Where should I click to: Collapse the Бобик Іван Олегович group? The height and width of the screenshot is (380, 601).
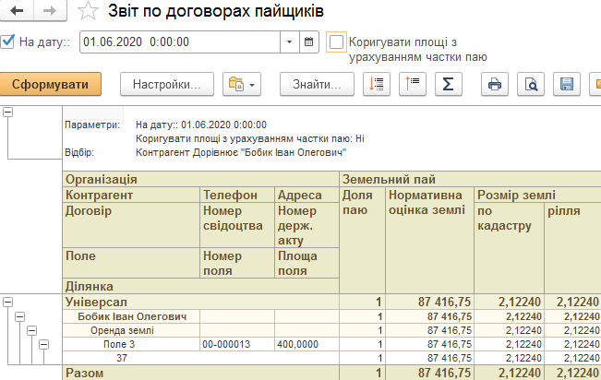tap(20, 316)
